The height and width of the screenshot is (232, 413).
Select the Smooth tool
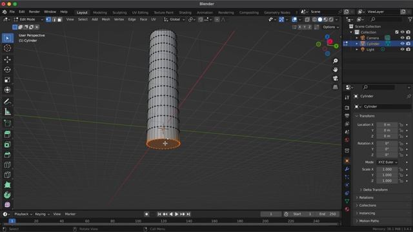pyautogui.click(x=7, y=205)
